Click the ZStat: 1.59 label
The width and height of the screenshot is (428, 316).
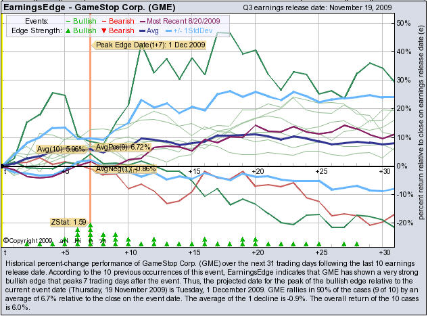tap(68, 221)
